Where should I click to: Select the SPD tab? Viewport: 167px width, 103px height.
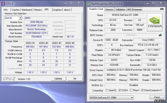pos(46,9)
